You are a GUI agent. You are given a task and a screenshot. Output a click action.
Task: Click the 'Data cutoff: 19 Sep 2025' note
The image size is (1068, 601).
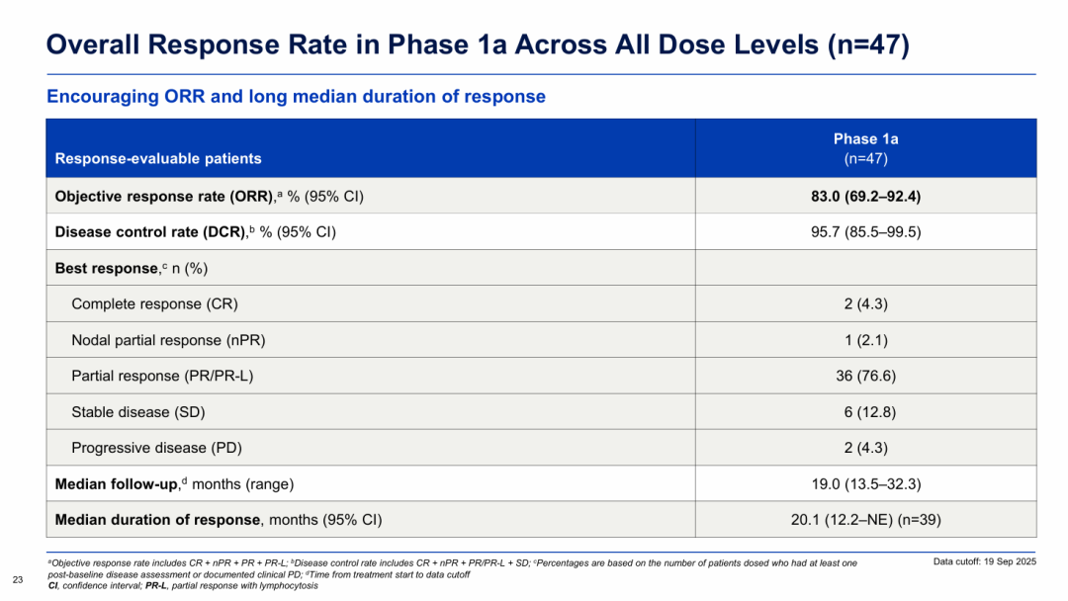[984, 562]
